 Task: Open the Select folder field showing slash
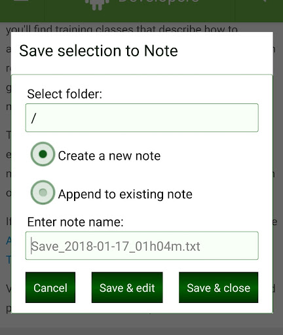[x=142, y=118]
